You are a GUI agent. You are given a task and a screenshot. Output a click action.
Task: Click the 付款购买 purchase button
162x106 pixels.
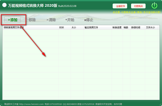click(138, 6)
